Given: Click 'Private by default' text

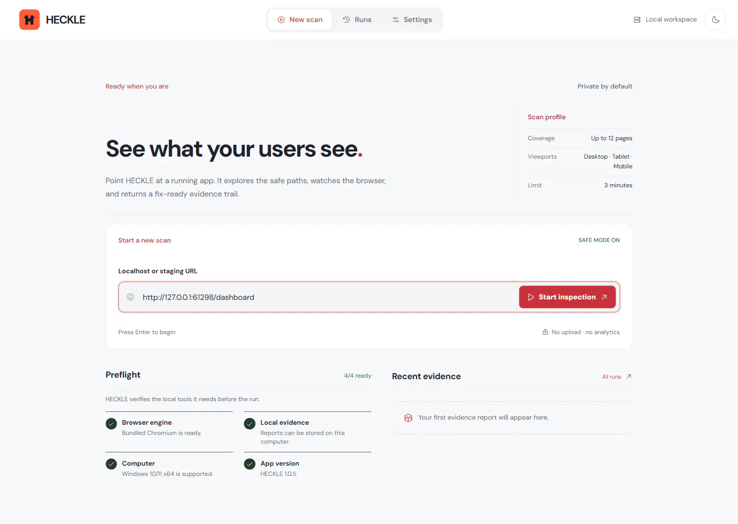Looking at the screenshot, I should (605, 86).
